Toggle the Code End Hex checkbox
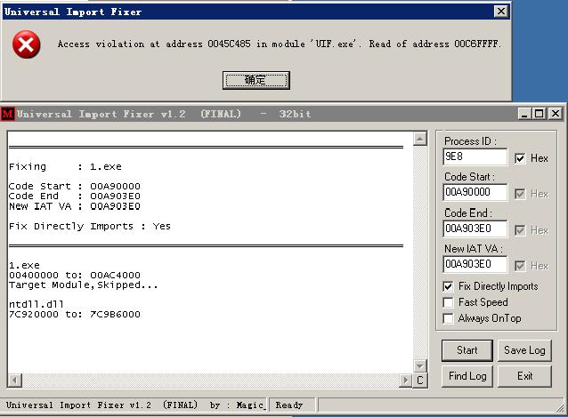Viewport: 568px width, 417px height. (520, 230)
